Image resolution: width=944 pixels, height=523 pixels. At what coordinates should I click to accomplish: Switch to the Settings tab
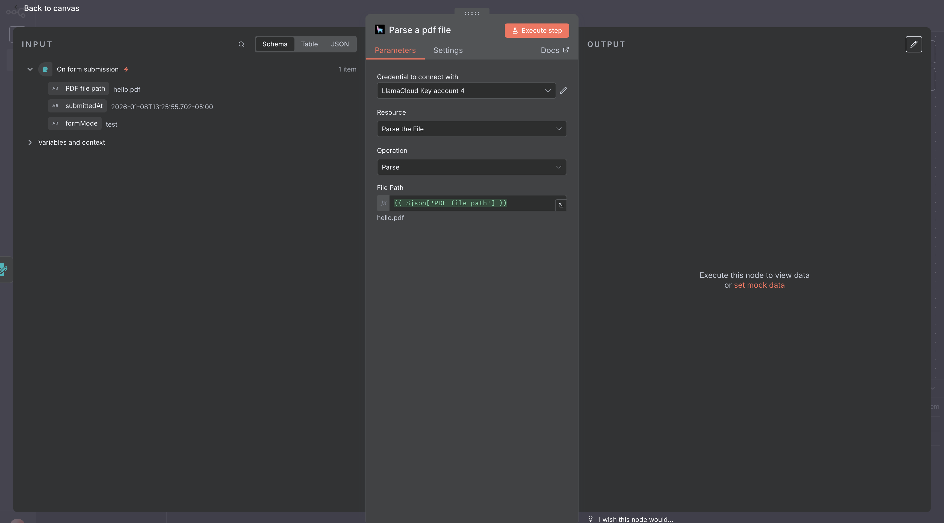(x=448, y=50)
